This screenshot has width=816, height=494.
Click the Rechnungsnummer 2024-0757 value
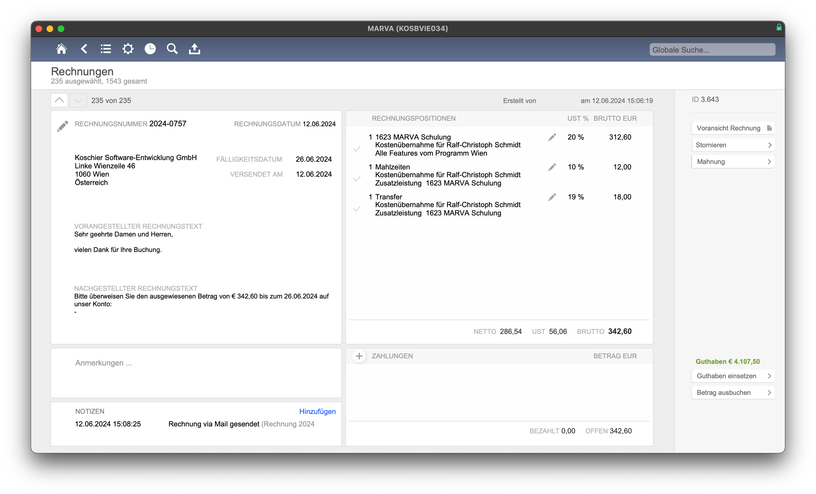168,124
